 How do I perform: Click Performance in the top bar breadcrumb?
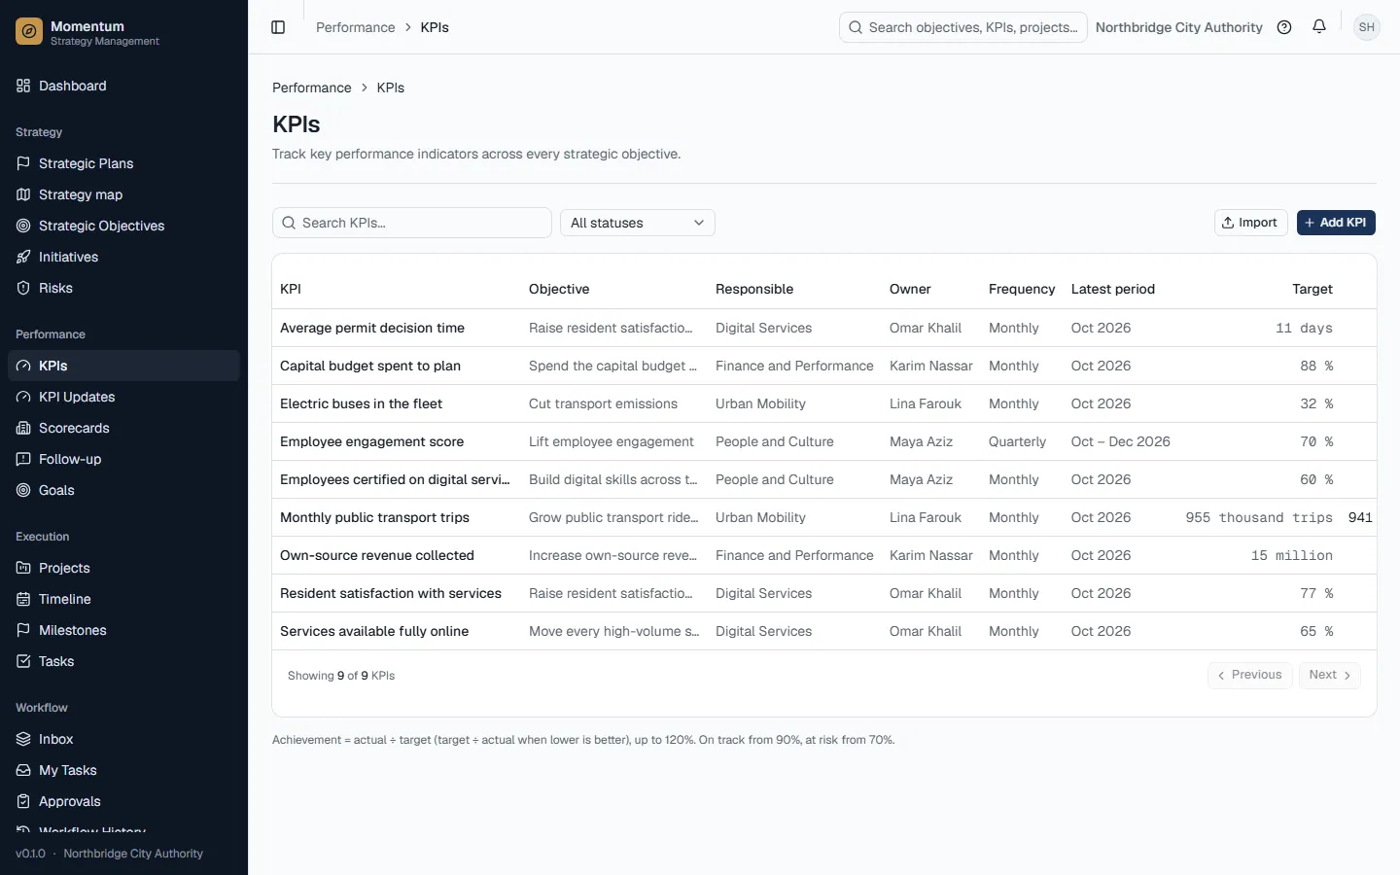pos(356,27)
